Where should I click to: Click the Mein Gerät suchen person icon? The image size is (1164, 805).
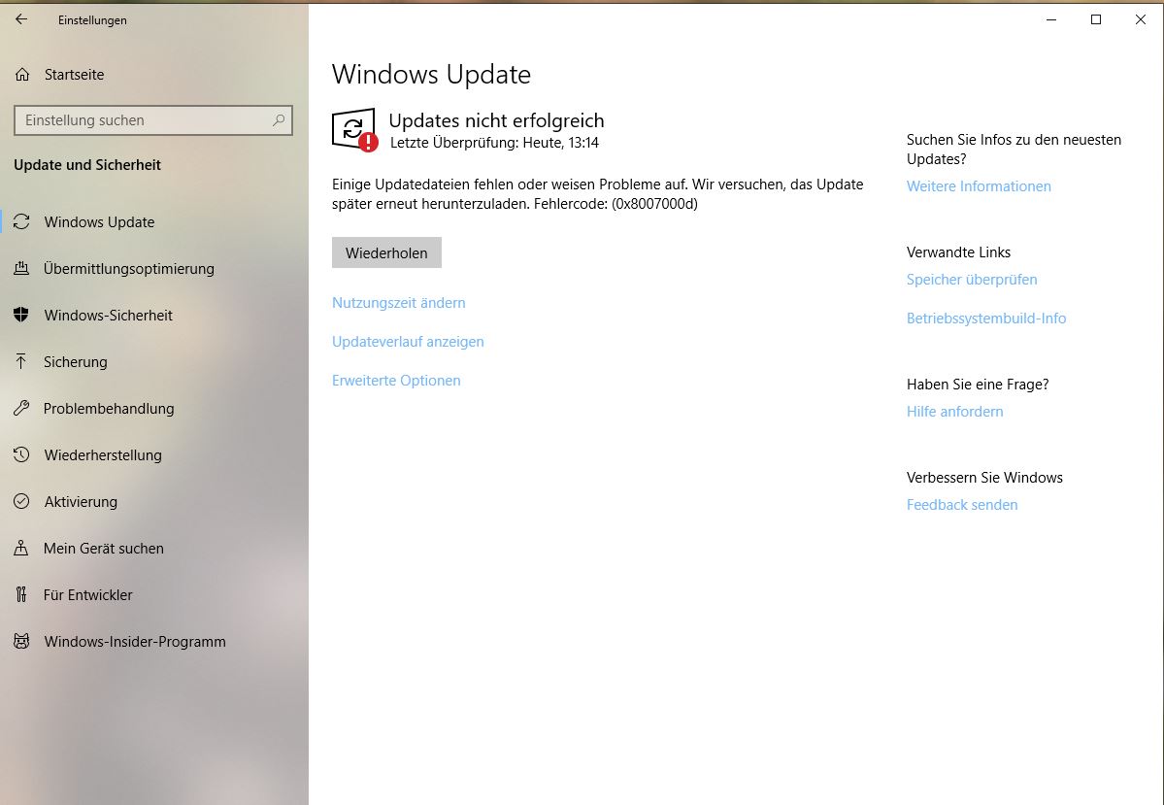pyautogui.click(x=21, y=548)
